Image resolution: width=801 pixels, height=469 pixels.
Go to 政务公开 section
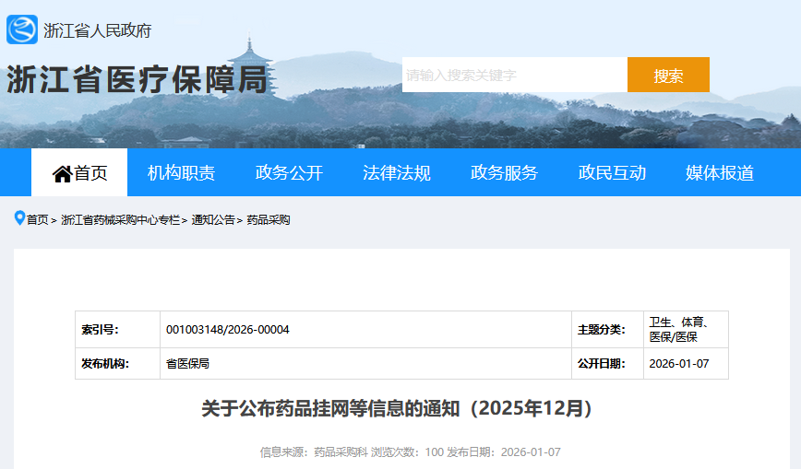point(289,173)
